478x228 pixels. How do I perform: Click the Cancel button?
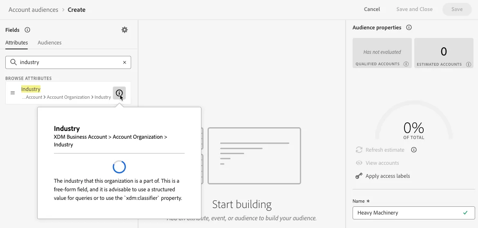coord(372,9)
